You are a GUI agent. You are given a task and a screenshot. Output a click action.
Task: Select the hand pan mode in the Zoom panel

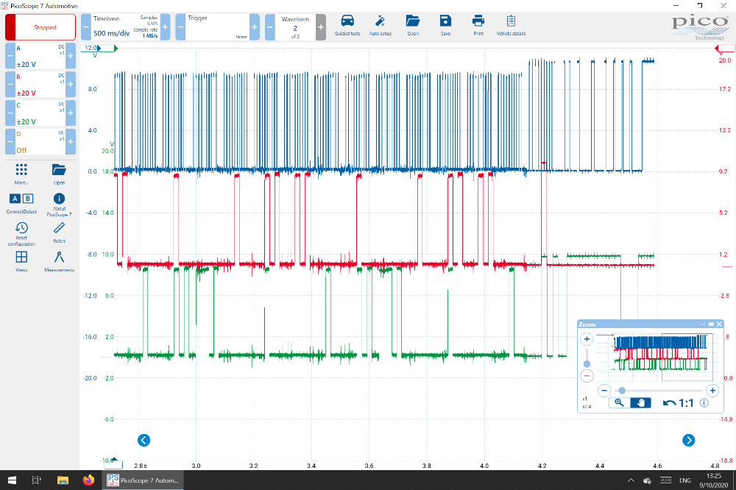[640, 402]
